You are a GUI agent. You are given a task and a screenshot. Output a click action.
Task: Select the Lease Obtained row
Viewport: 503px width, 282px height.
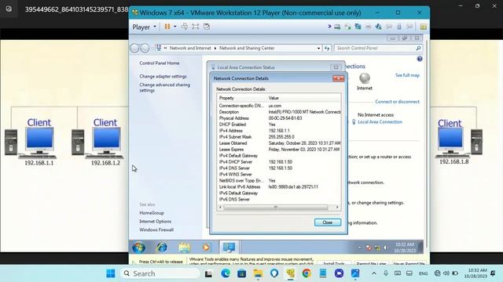coord(279,143)
